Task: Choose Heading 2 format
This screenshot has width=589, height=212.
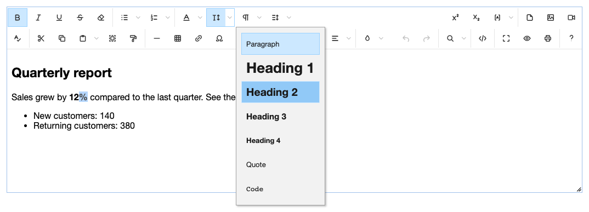Action: [x=281, y=92]
